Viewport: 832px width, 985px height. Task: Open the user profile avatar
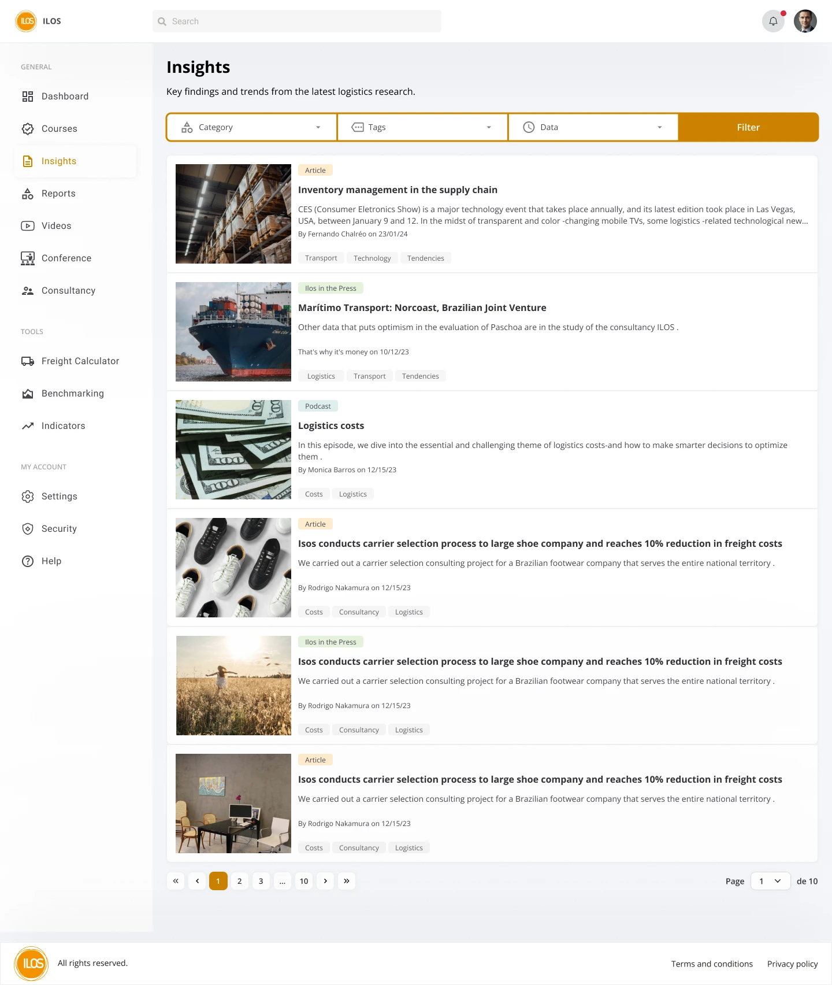[805, 21]
